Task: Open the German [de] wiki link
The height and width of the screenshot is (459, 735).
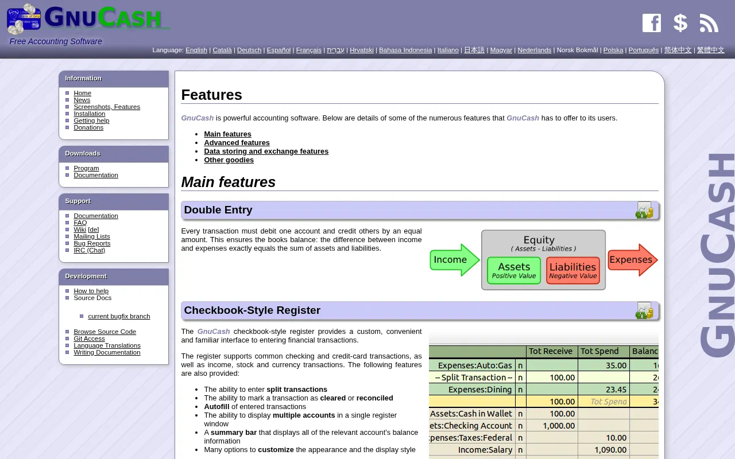Action: pyautogui.click(x=94, y=229)
